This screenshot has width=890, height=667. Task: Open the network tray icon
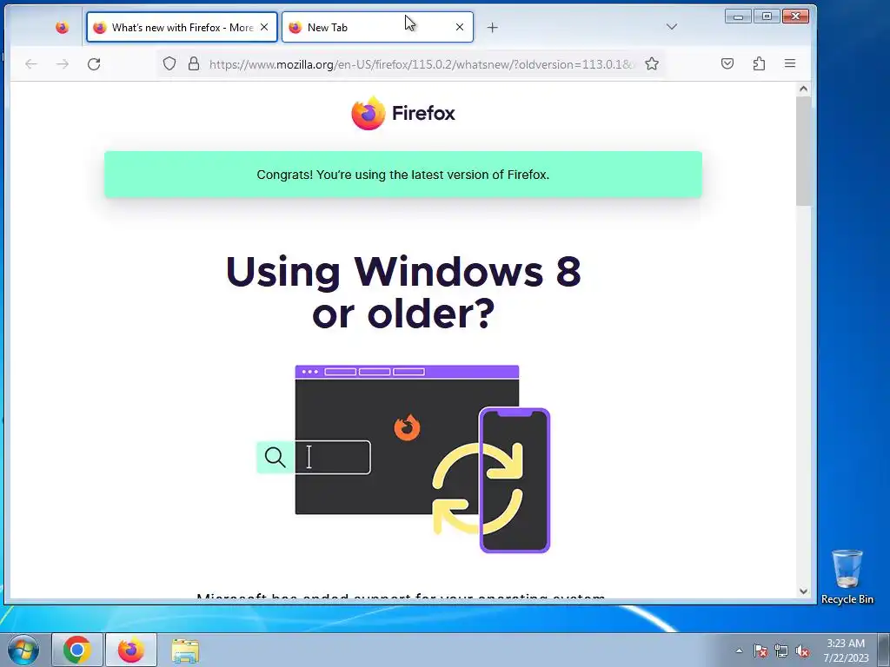point(781,651)
